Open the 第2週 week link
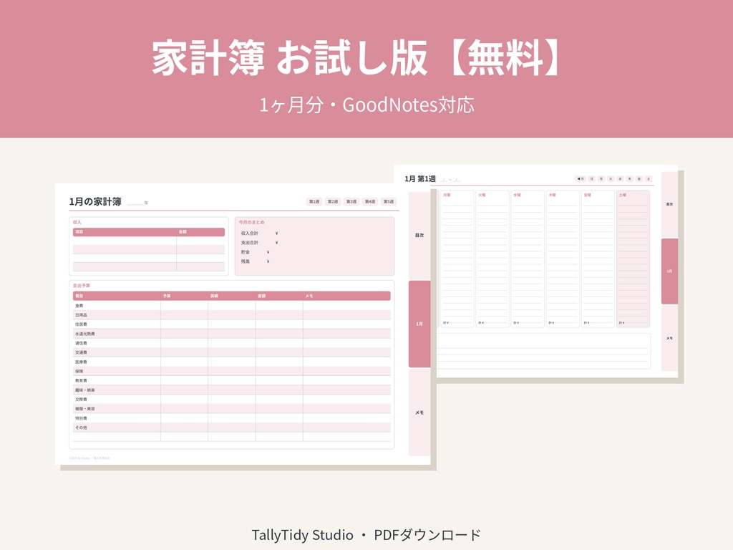 click(x=333, y=201)
